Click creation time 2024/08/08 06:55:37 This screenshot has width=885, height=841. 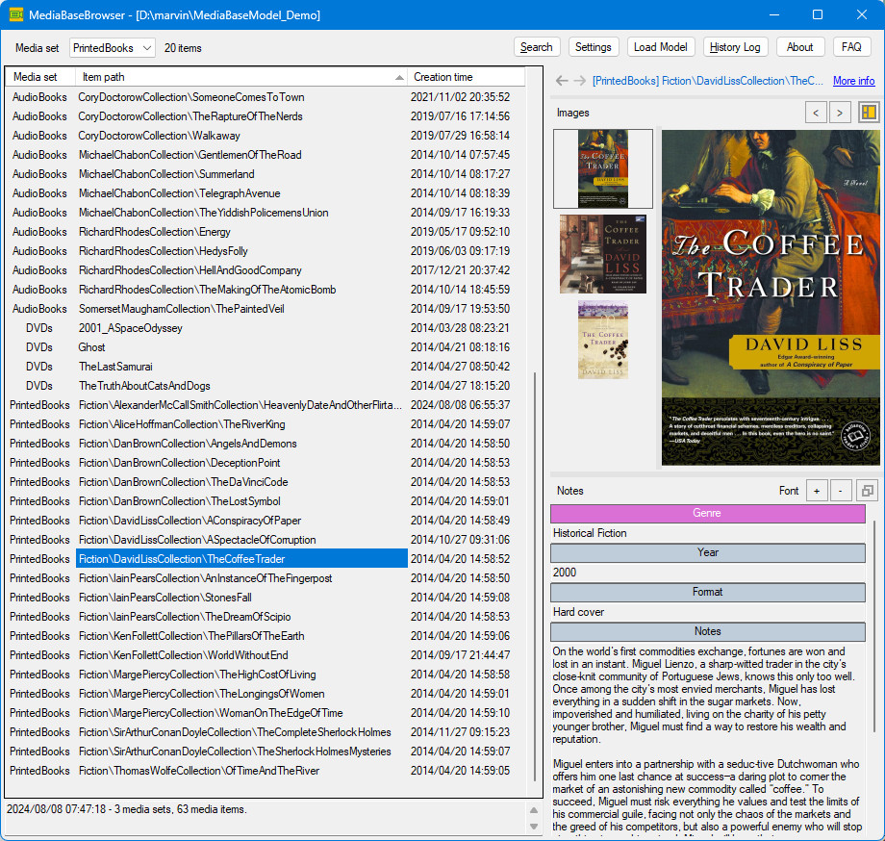coord(460,405)
